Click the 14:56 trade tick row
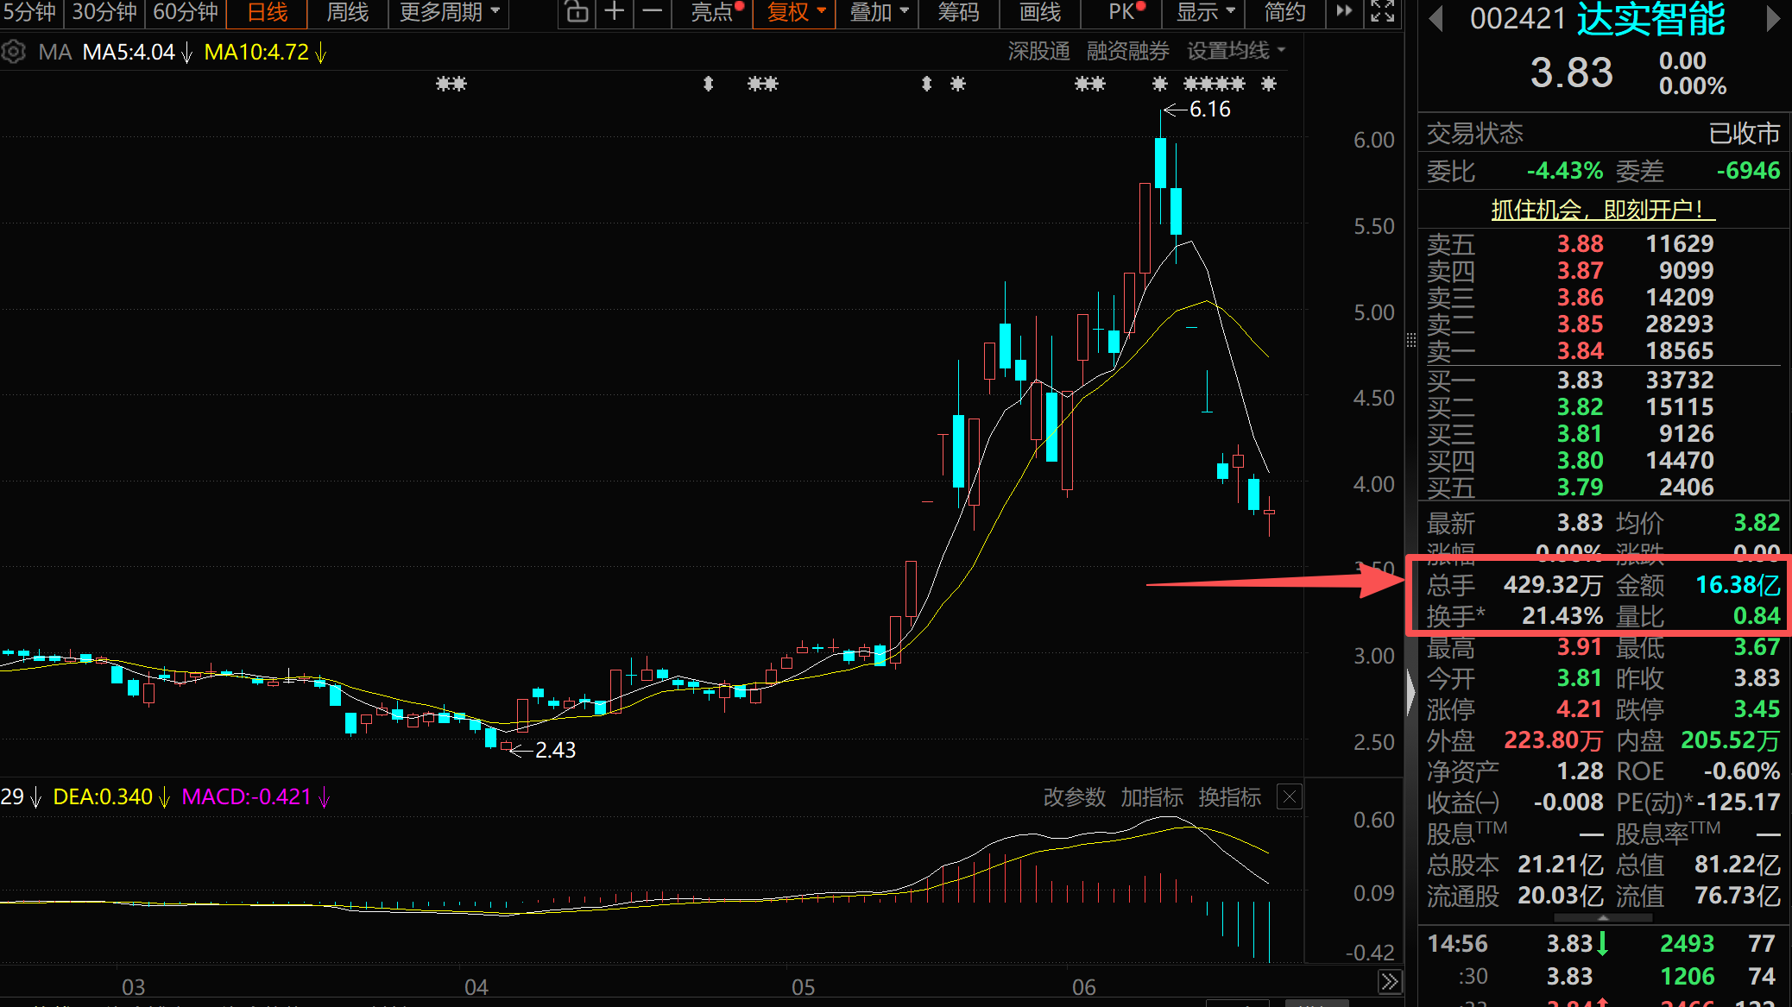1792x1007 pixels. pyautogui.click(x=1603, y=944)
